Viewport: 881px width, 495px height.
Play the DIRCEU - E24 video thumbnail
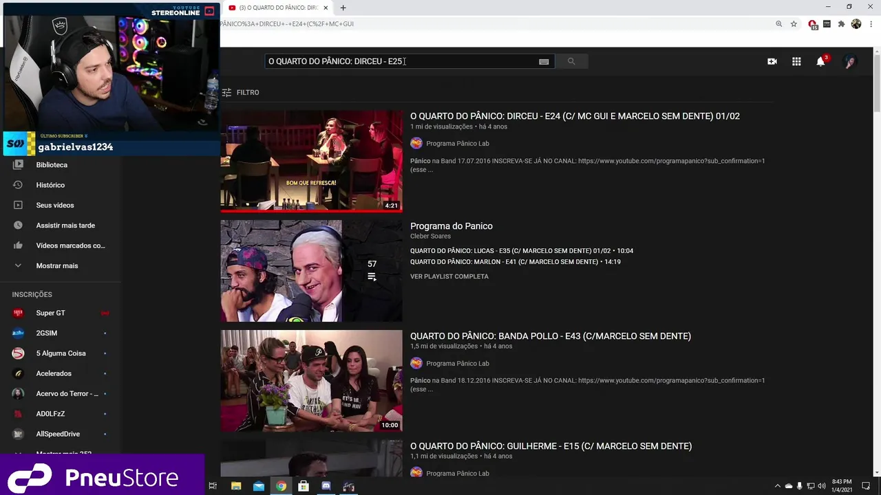click(311, 161)
